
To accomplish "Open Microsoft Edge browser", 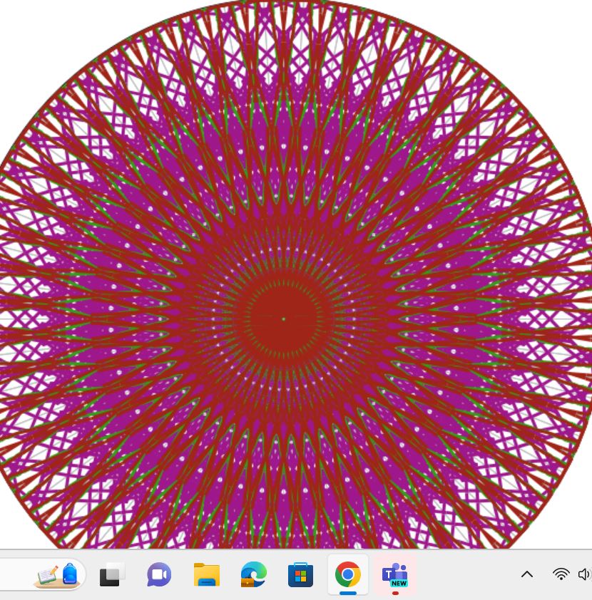I will point(253,574).
